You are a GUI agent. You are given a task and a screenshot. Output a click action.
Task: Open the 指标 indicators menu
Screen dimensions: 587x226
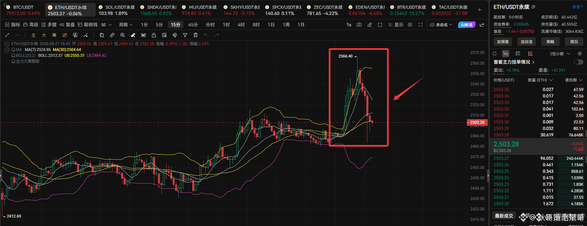(x=13, y=25)
